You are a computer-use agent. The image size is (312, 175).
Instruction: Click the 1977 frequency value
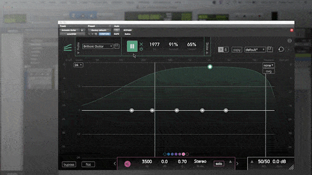(155, 44)
